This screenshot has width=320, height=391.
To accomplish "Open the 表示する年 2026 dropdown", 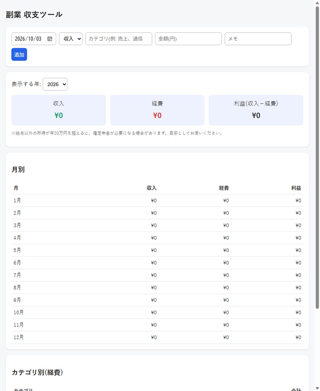I will (55, 84).
